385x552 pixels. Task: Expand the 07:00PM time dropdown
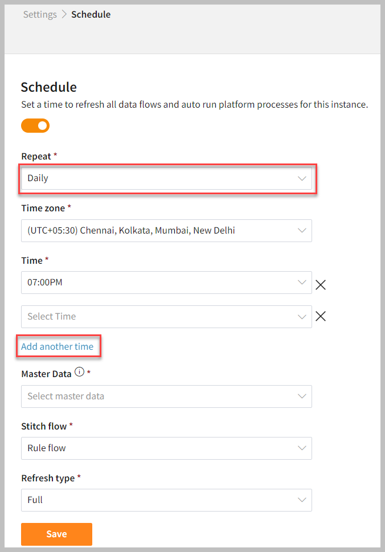[x=159, y=283]
